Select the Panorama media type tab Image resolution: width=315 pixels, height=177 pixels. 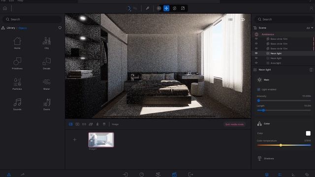(x=84, y=124)
